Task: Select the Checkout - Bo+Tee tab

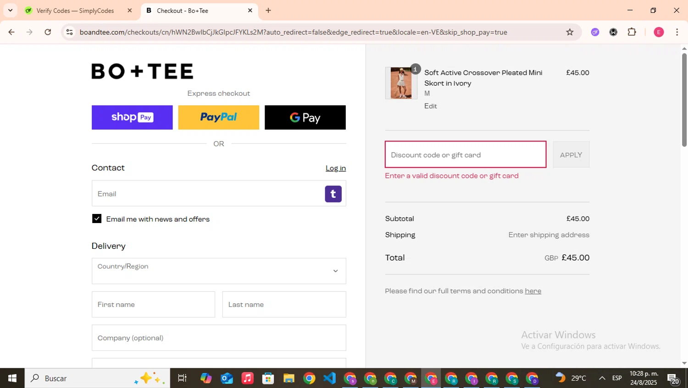Action: pyautogui.click(x=200, y=11)
